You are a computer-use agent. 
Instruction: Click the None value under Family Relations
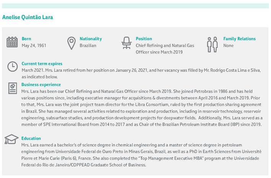[x=228, y=46]
